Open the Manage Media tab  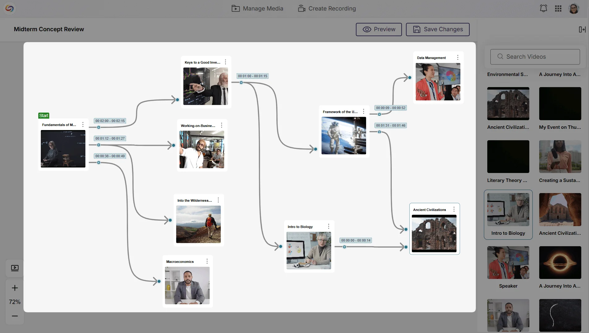[257, 9]
